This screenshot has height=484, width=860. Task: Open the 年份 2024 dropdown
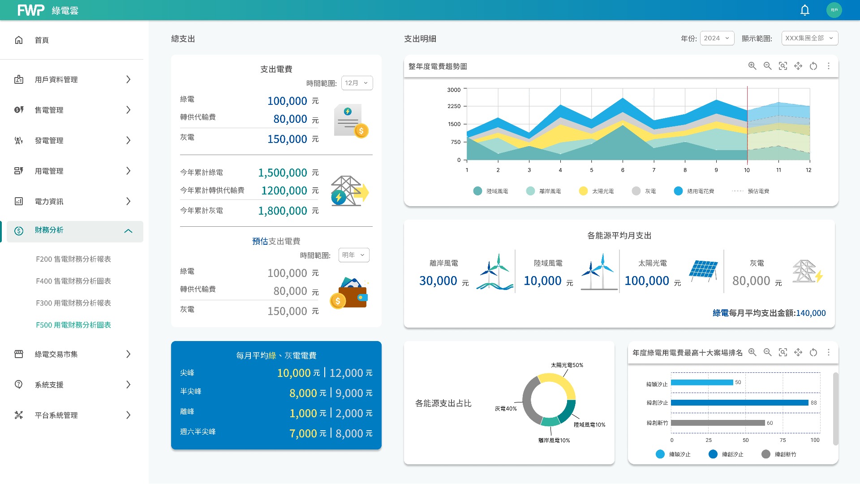(717, 39)
